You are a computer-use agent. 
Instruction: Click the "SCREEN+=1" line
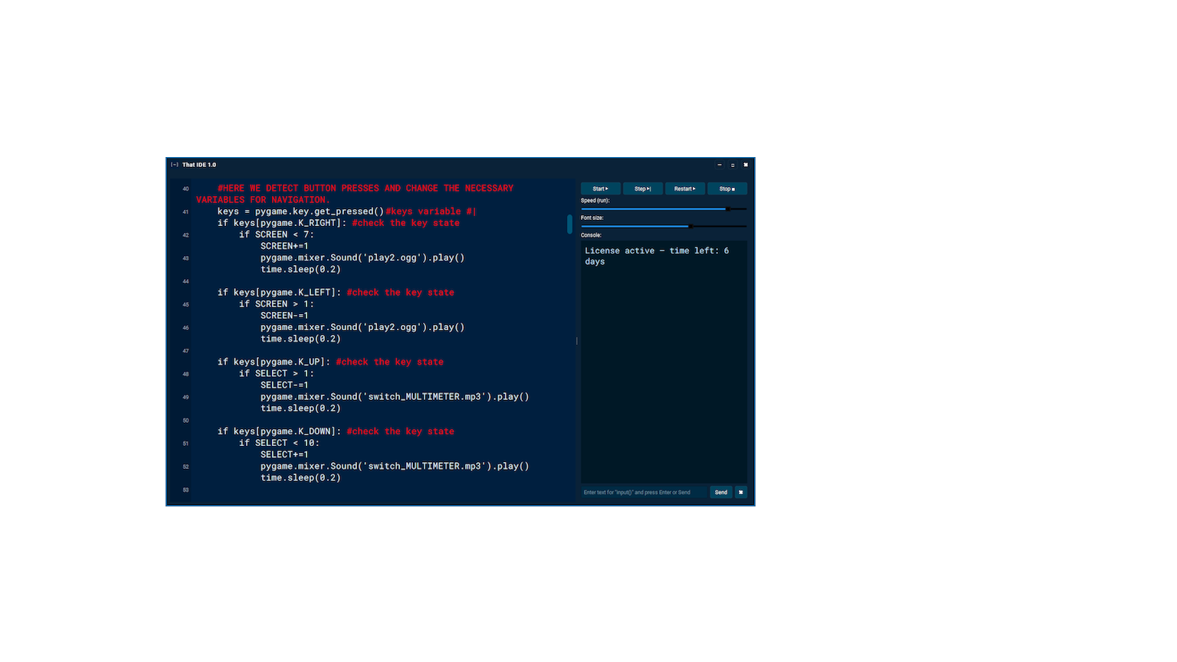tap(284, 246)
